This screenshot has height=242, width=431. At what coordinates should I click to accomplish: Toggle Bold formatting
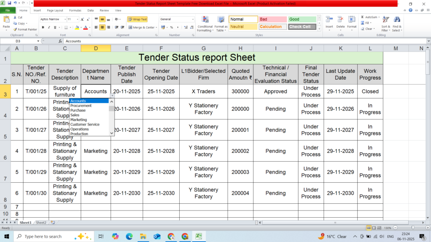click(43, 27)
